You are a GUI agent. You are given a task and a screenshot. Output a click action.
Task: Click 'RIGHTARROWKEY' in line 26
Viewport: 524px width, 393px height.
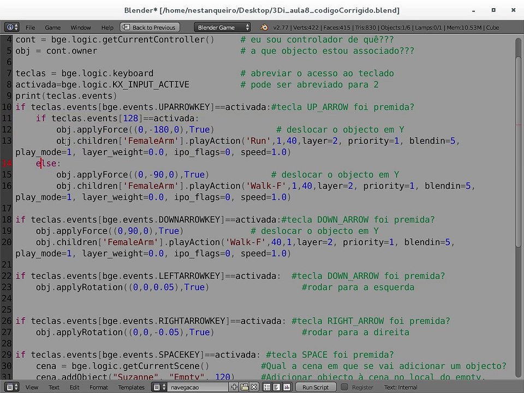pyautogui.click(x=192, y=321)
